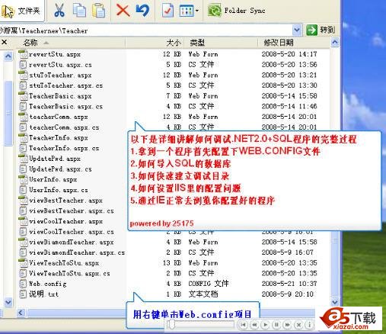Expand the address bar dropdown arrow
Screen dimensions: 386x334
(x=297, y=31)
